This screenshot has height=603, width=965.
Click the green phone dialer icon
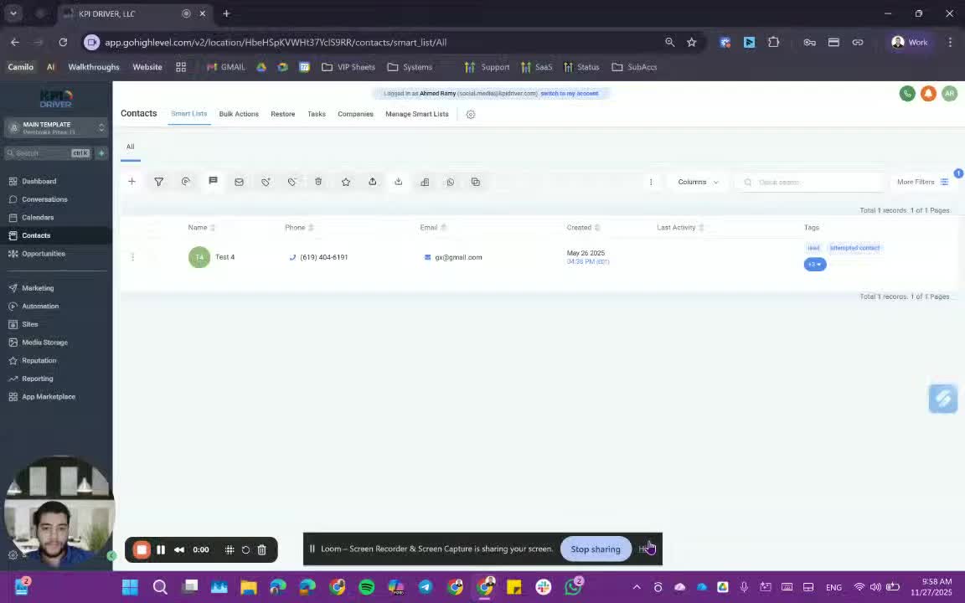pos(907,94)
